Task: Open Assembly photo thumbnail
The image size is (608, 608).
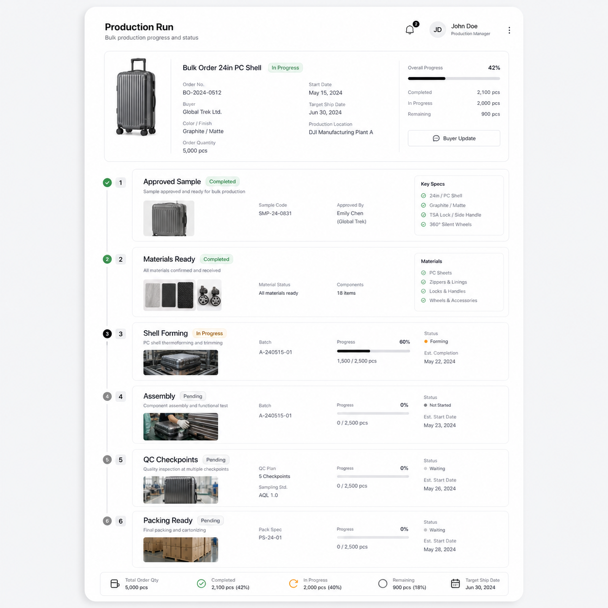Action: click(181, 427)
